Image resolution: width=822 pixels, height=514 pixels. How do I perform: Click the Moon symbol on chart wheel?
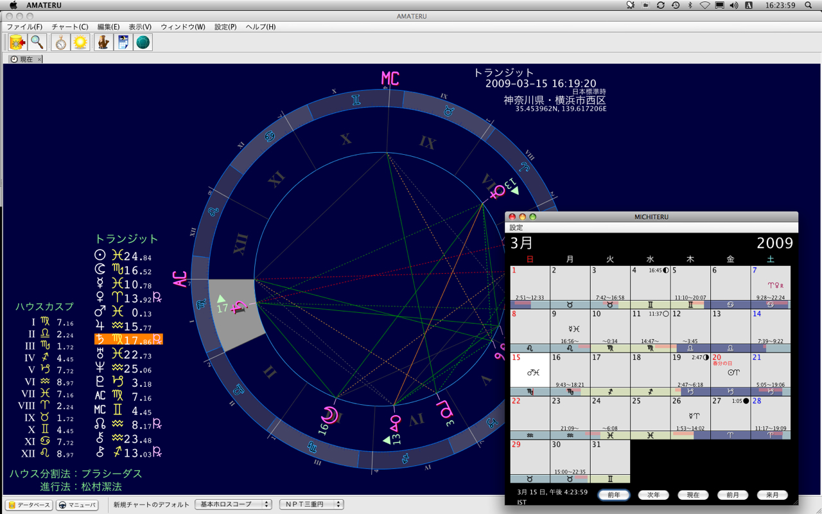coord(330,415)
